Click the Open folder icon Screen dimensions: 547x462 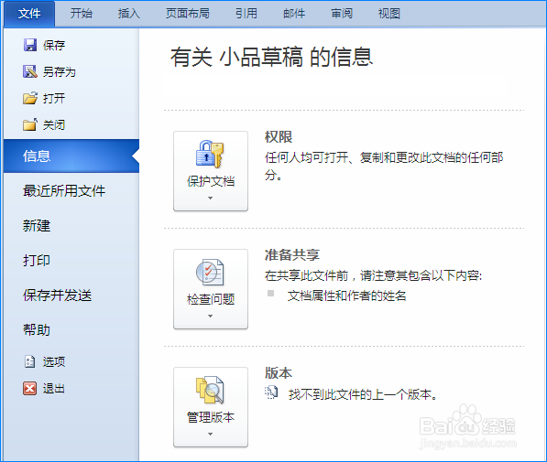pyautogui.click(x=30, y=98)
